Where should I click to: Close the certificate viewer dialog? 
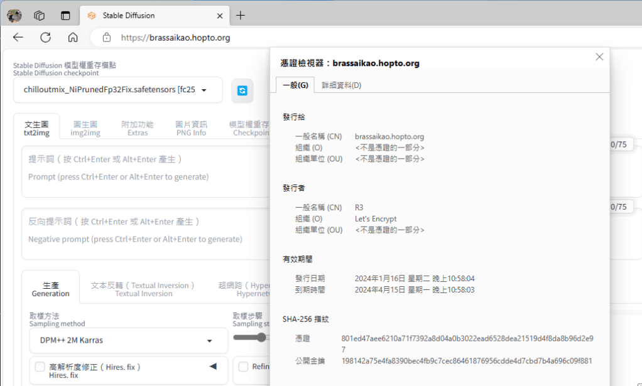pyautogui.click(x=599, y=57)
